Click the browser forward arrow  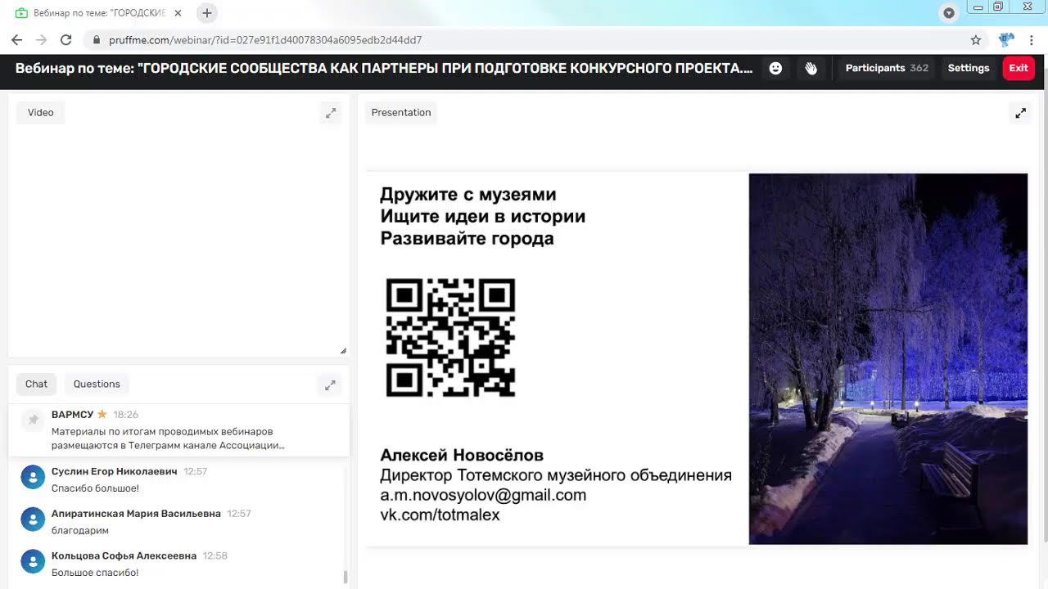(x=41, y=39)
